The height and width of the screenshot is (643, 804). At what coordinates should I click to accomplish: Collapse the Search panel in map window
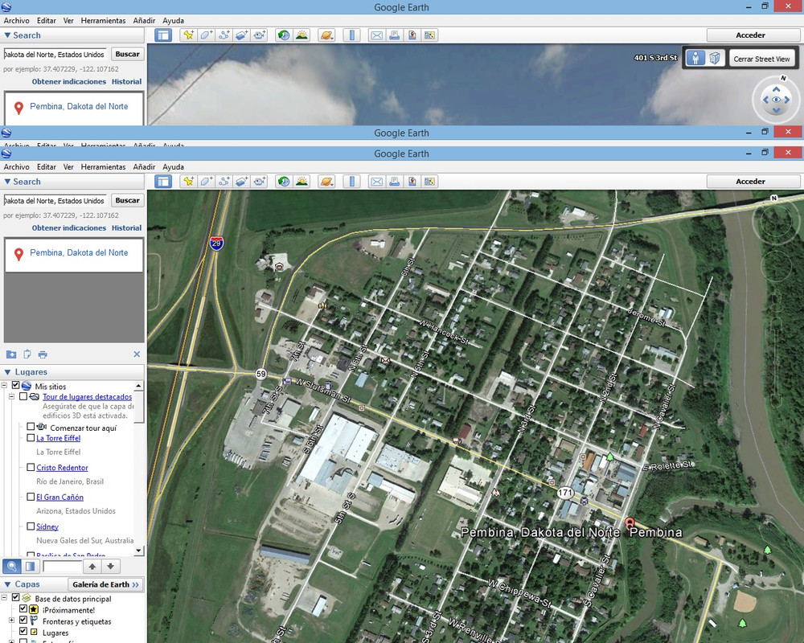tap(7, 182)
